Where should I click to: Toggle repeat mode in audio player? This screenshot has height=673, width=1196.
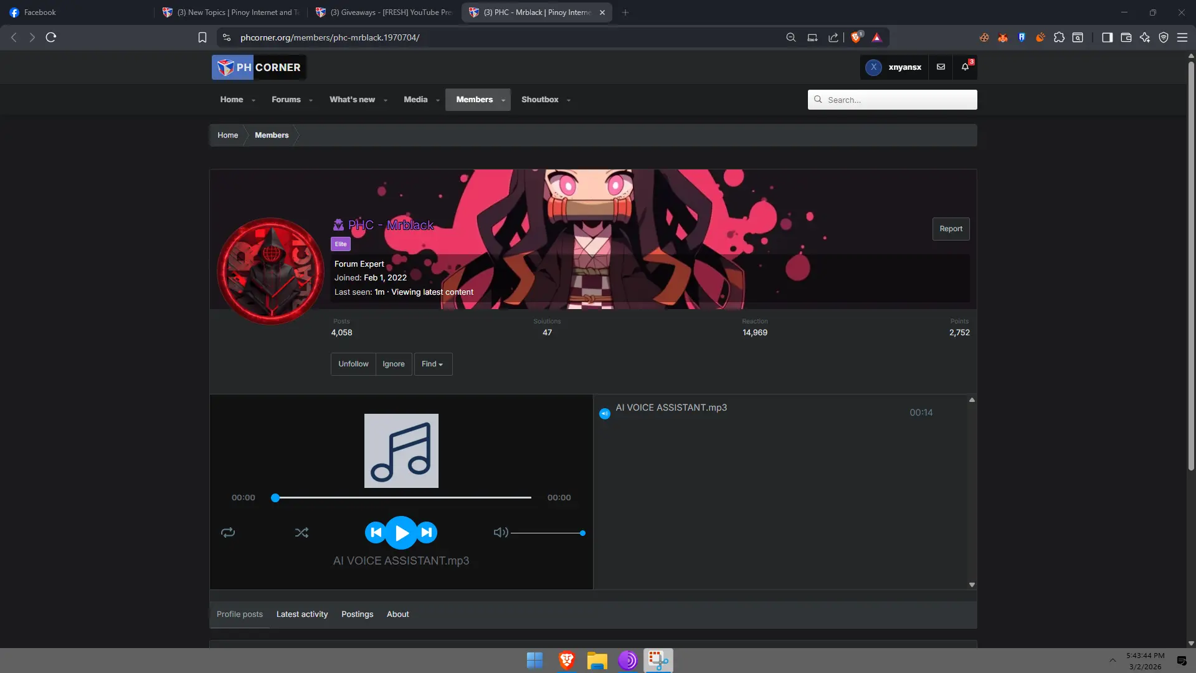[228, 533]
